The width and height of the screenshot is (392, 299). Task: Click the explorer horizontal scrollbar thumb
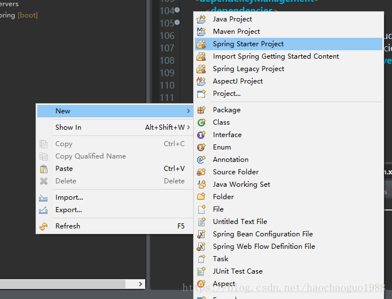(x=63, y=284)
